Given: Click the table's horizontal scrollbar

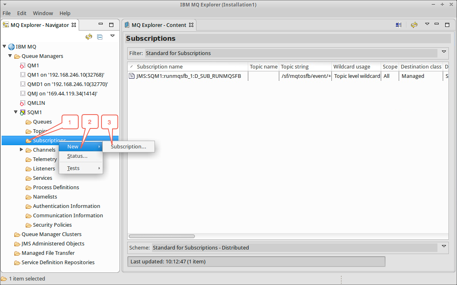Looking at the screenshot, I should click(162, 236).
